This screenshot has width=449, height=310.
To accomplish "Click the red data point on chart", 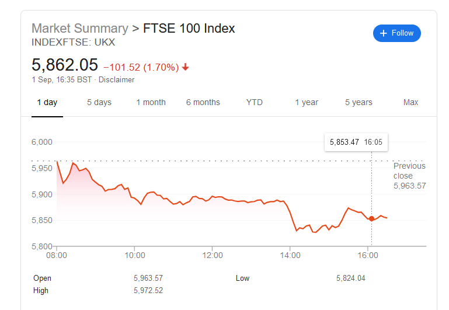I will pos(371,218).
